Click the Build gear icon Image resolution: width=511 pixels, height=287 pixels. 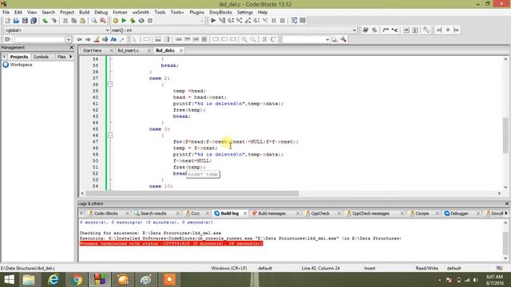[115, 21]
